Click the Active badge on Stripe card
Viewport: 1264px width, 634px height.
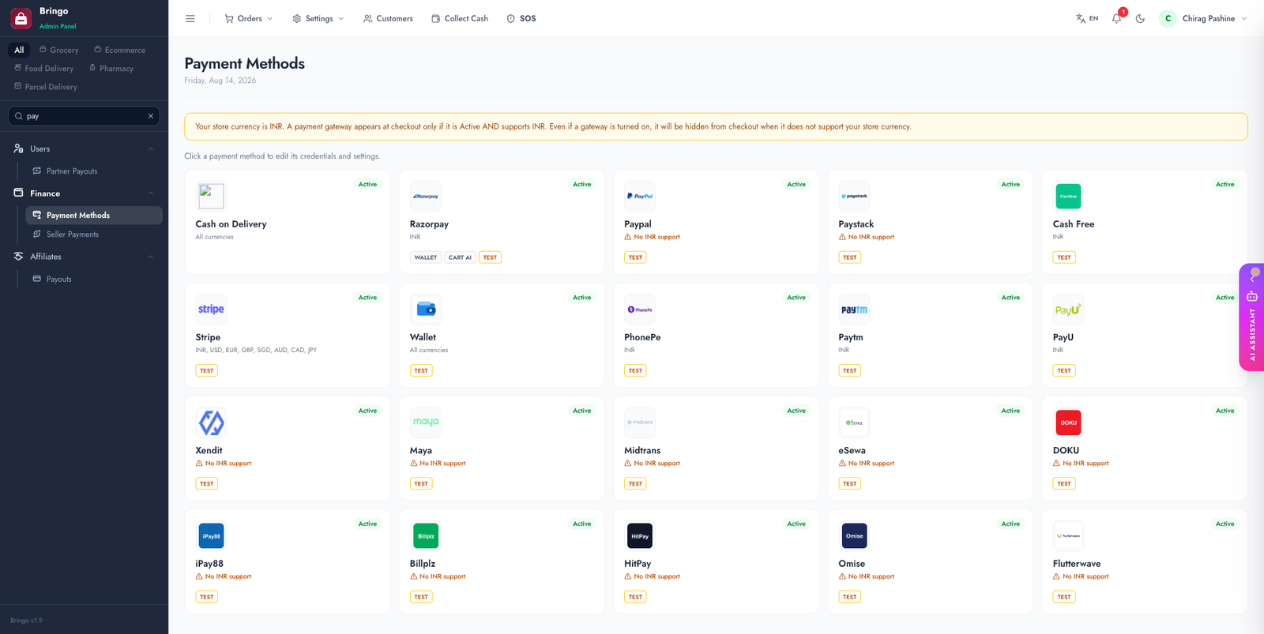[367, 298]
